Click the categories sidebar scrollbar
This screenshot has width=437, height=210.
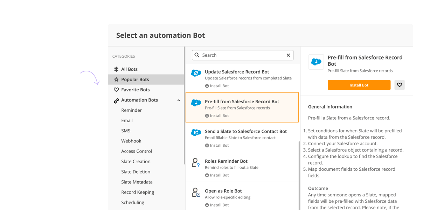[x=185, y=105]
